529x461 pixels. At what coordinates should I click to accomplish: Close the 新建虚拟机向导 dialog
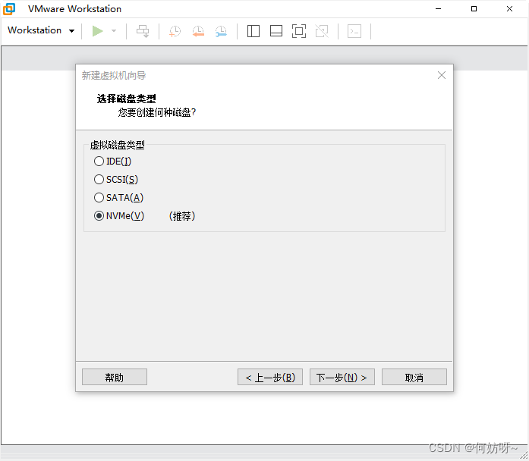[x=442, y=75]
